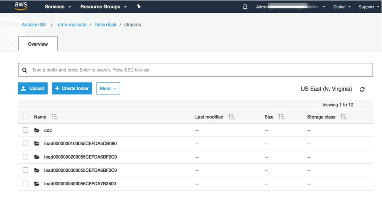Screen dimensions: 382x198
Task: Click folder icon for load0000000300055CEFDA6BF2C0
Action: [37, 170]
